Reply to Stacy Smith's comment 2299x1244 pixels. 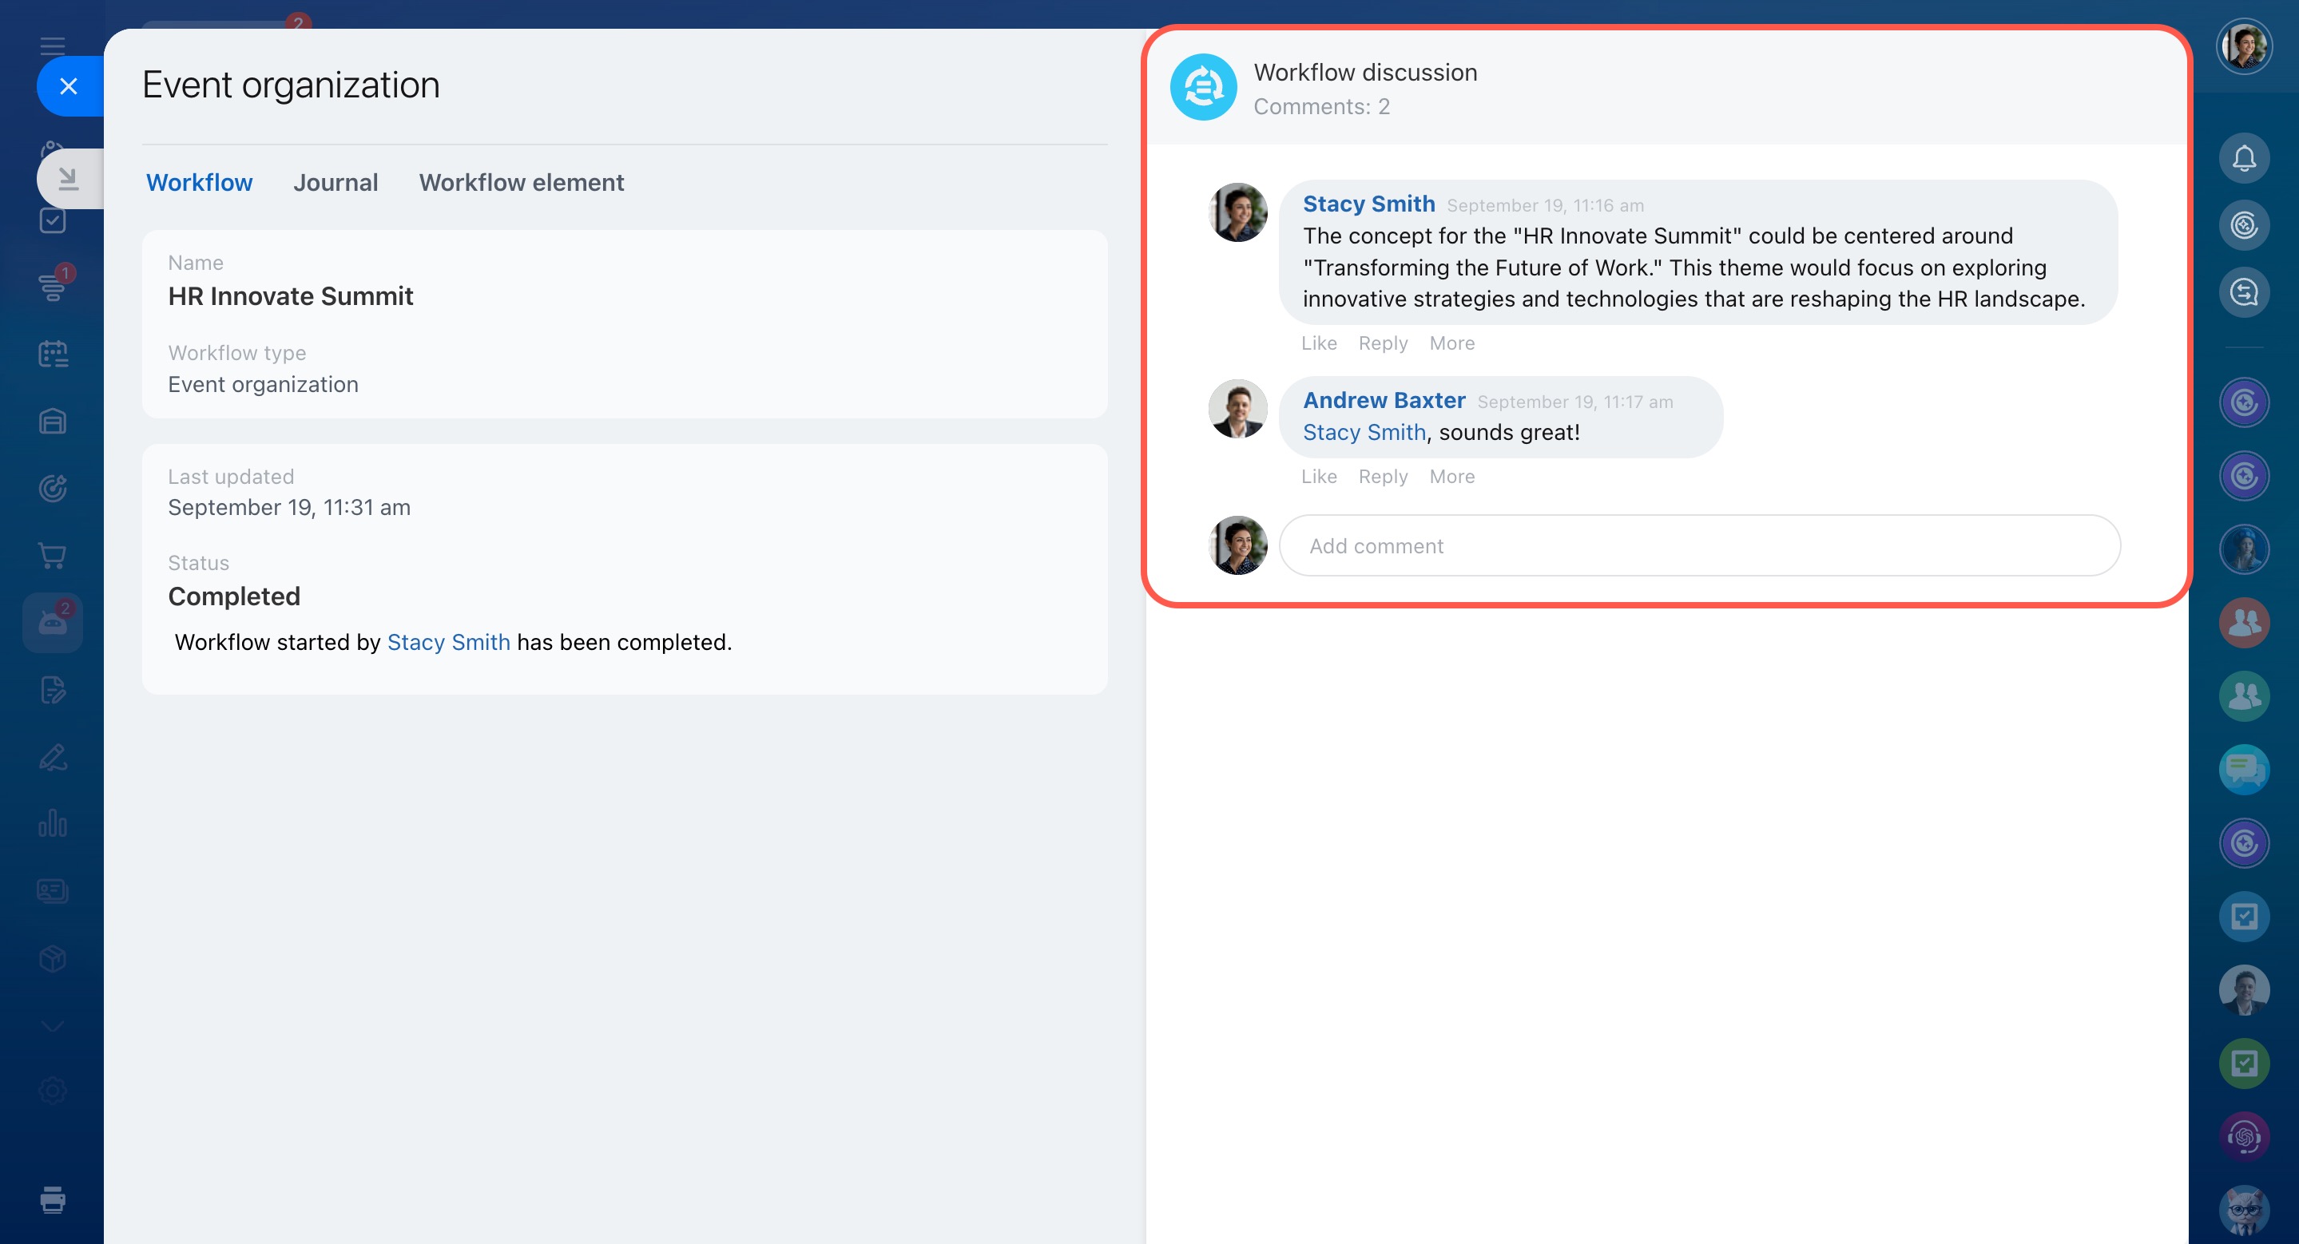pyautogui.click(x=1383, y=343)
